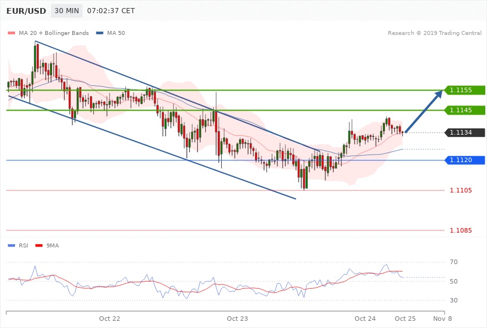The width and height of the screenshot is (487, 330).
Task: Click the MA 50 legend color swatch
Action: tap(100, 33)
